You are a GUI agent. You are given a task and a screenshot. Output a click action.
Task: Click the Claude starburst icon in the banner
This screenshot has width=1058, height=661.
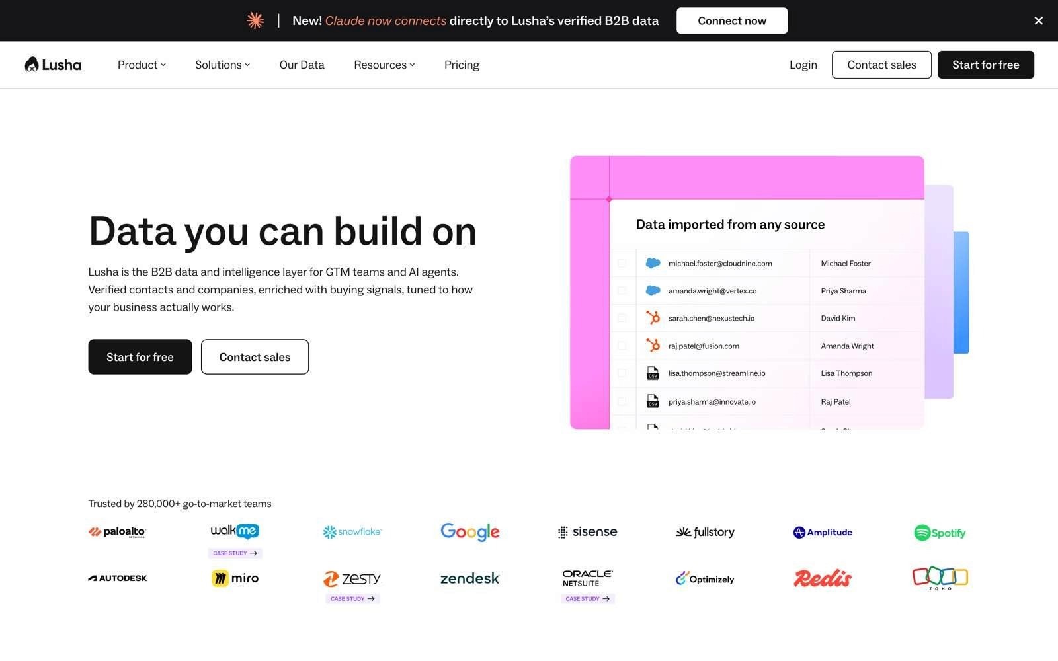point(255,20)
